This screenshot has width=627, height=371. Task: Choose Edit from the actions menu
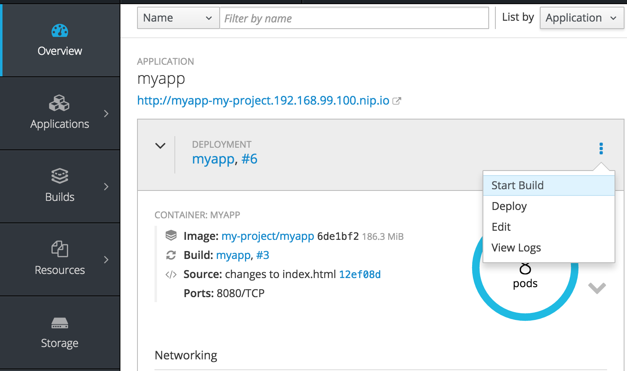coord(549,227)
